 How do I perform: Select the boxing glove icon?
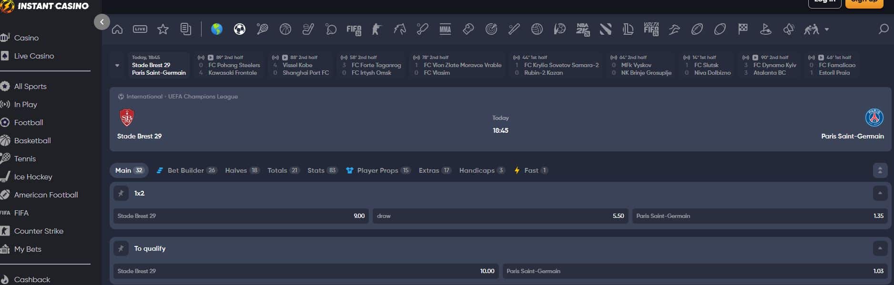pyautogui.click(x=468, y=29)
